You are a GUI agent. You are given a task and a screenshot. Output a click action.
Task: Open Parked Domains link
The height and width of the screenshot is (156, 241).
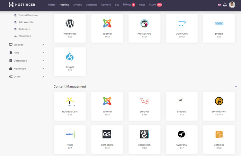pos(28,15)
